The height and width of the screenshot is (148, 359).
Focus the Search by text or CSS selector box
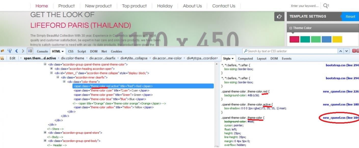[x=289, y=51]
